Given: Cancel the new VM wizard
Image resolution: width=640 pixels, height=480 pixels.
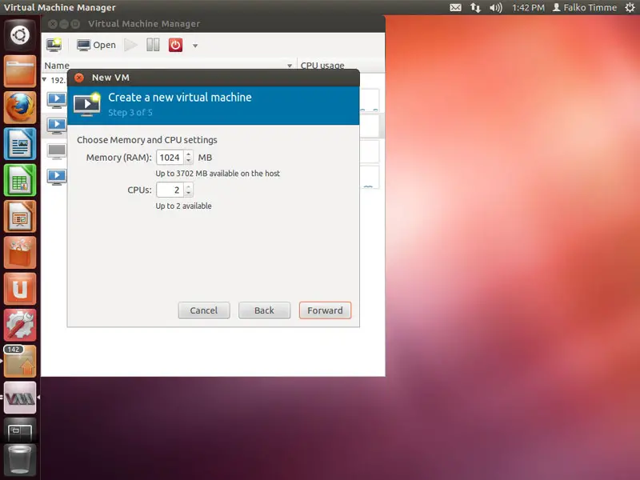Looking at the screenshot, I should [x=204, y=310].
